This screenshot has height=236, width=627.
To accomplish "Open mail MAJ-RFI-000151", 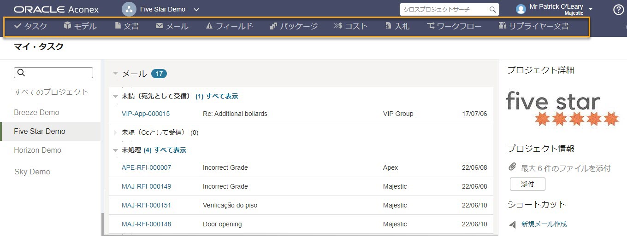I will point(146,205).
